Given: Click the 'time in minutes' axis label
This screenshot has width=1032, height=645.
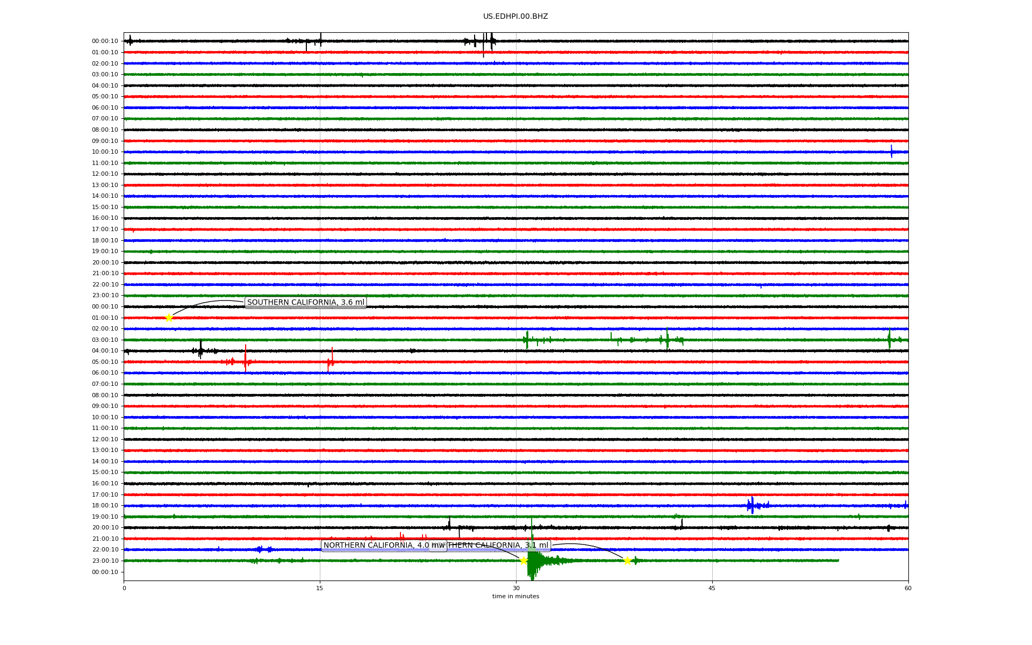Looking at the screenshot, I should tap(515, 596).
